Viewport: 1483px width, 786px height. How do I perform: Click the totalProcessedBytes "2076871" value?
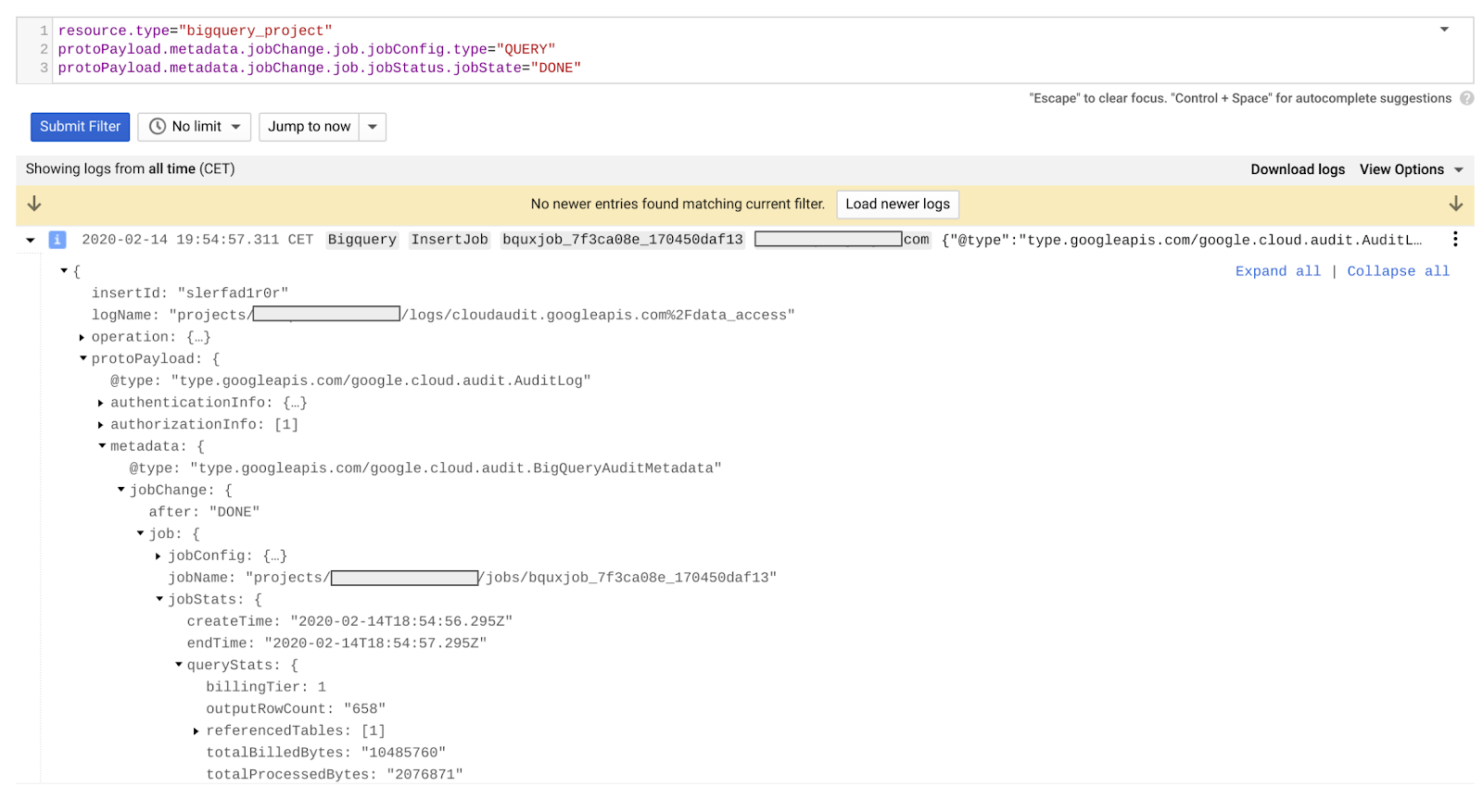pyautogui.click(x=425, y=775)
